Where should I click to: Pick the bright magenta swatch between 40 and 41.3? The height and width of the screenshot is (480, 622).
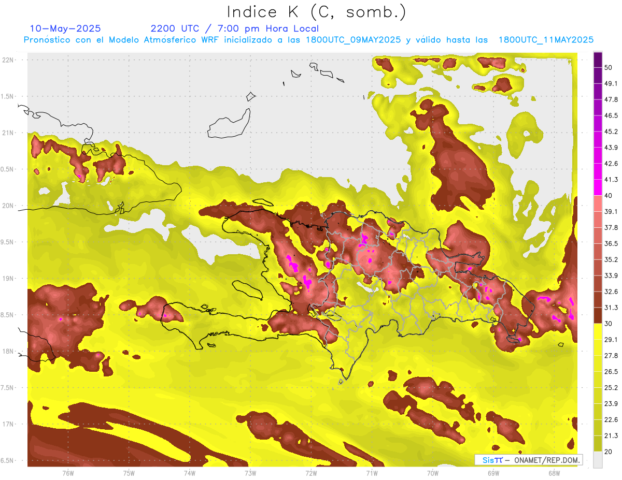point(598,187)
